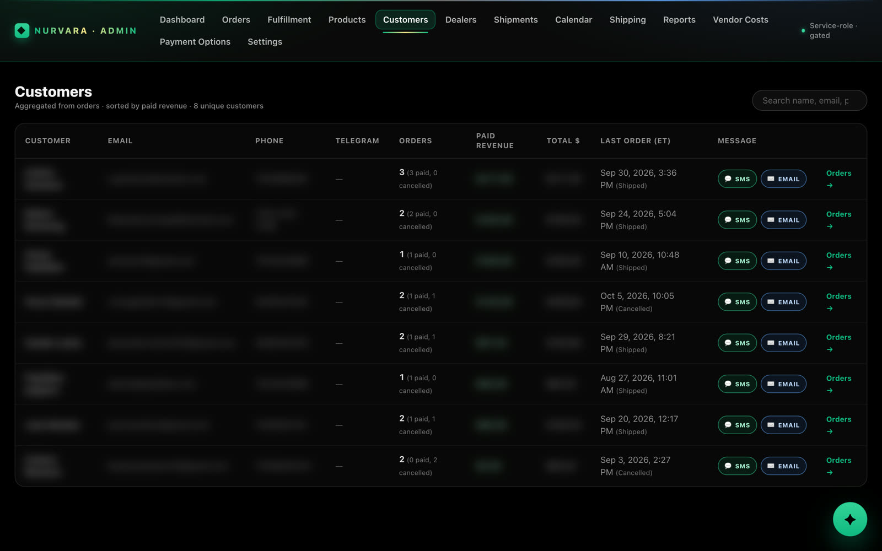Open the Payment Options tab
882x551 pixels.
pyautogui.click(x=195, y=42)
